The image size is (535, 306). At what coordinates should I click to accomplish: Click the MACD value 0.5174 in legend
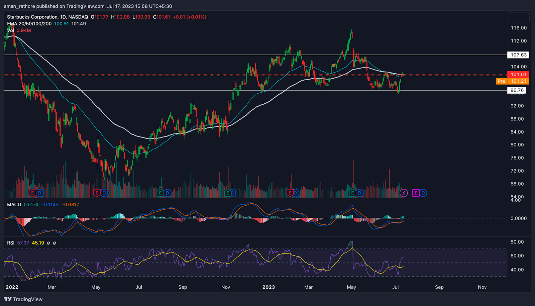(x=31, y=205)
